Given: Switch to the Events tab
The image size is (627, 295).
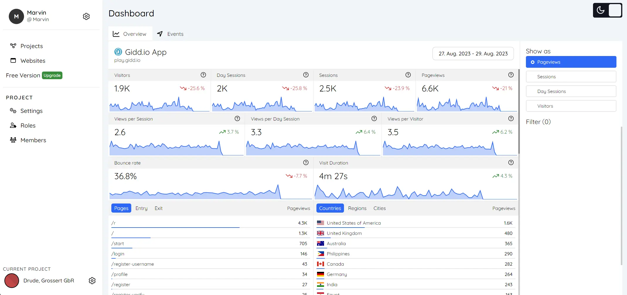Looking at the screenshot, I should point(170,34).
